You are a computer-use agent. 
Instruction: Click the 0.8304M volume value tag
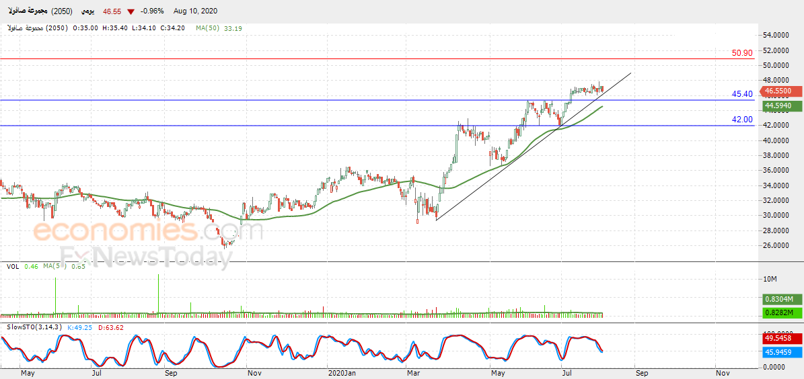tap(781, 299)
